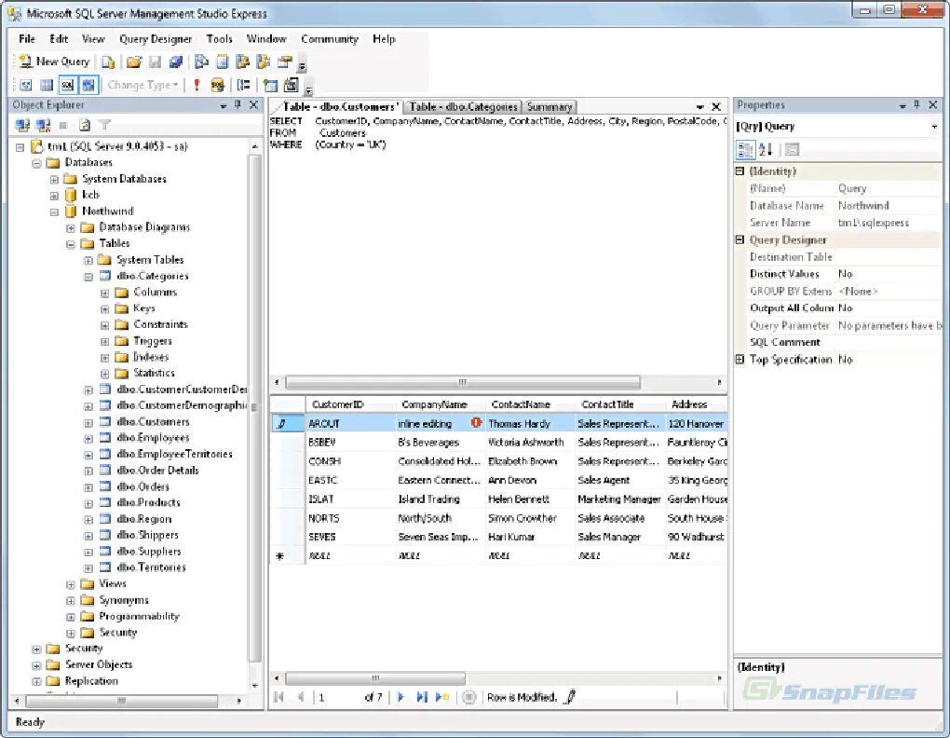The image size is (950, 738).
Task: Click the Open File folder icon
Action: 134,61
